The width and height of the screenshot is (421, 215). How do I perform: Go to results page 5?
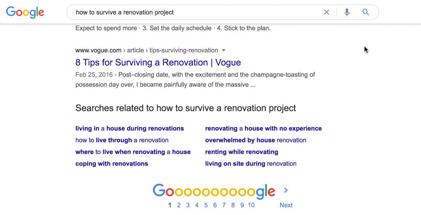click(x=206, y=205)
